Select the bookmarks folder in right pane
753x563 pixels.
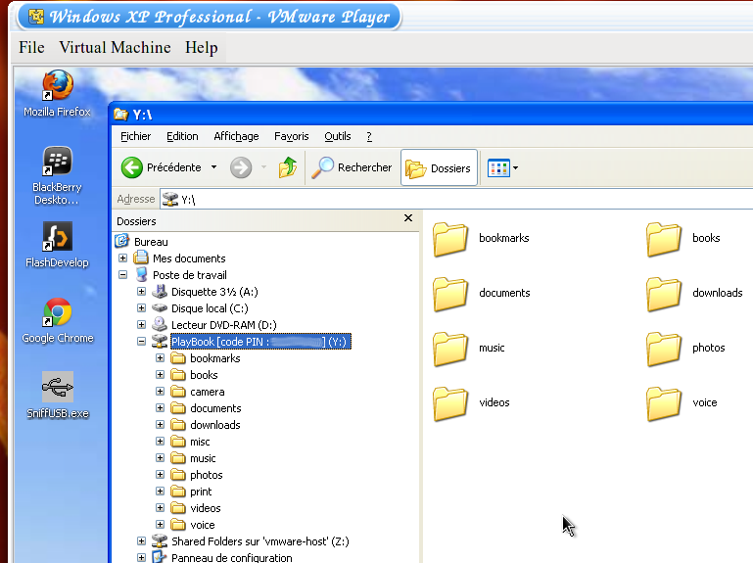pyautogui.click(x=481, y=239)
